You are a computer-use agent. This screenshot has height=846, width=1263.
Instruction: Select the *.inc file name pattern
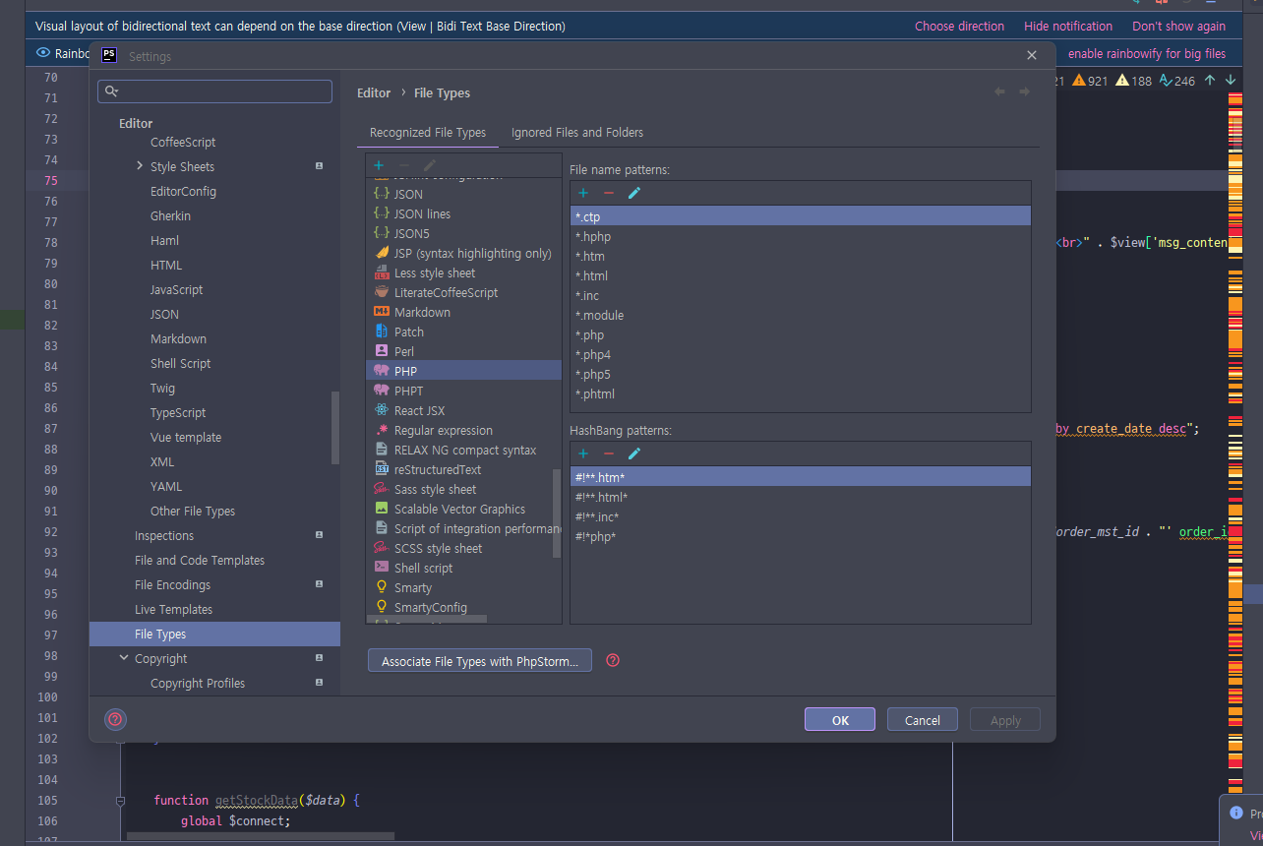click(801, 295)
